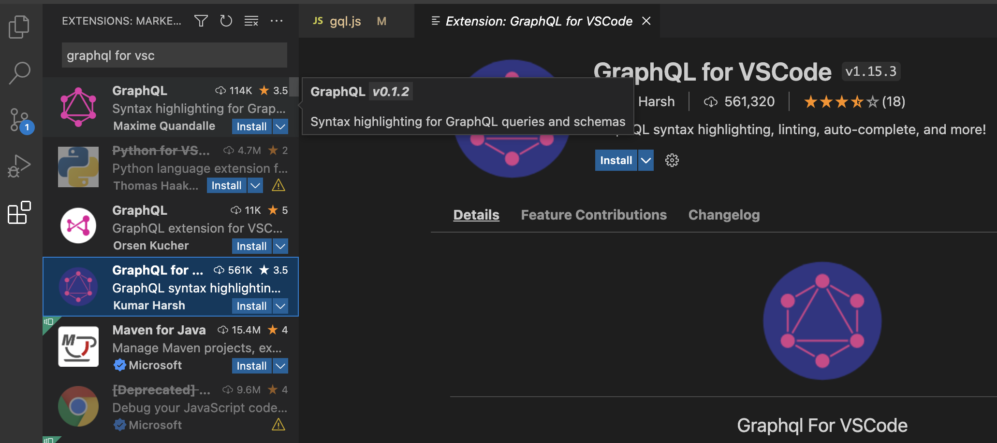Open the Changelog tab
Screen dimensions: 997x443
[x=724, y=215]
